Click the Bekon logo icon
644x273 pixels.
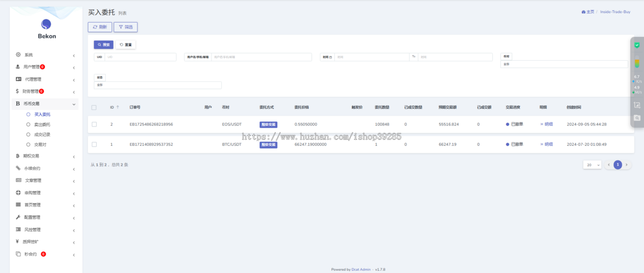point(46,24)
